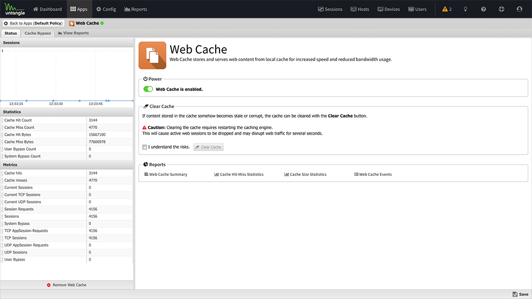The width and height of the screenshot is (532, 299).
Task: Switch to the Cache Bypass tab
Action: point(38,33)
